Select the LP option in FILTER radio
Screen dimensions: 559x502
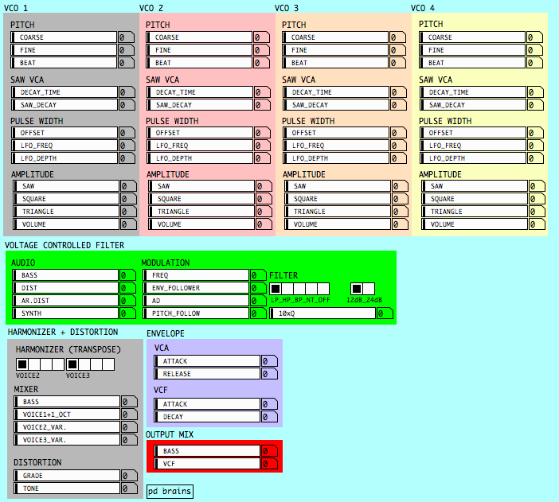click(276, 288)
